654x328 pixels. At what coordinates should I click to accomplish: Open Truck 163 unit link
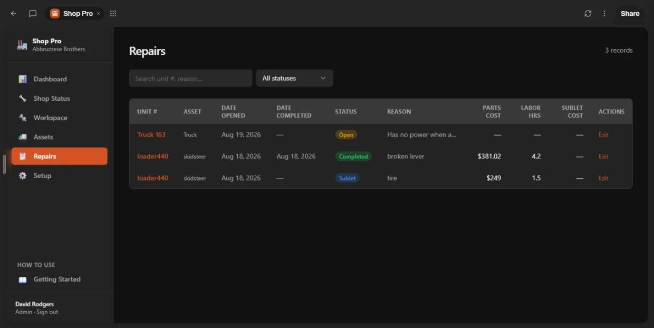click(151, 134)
